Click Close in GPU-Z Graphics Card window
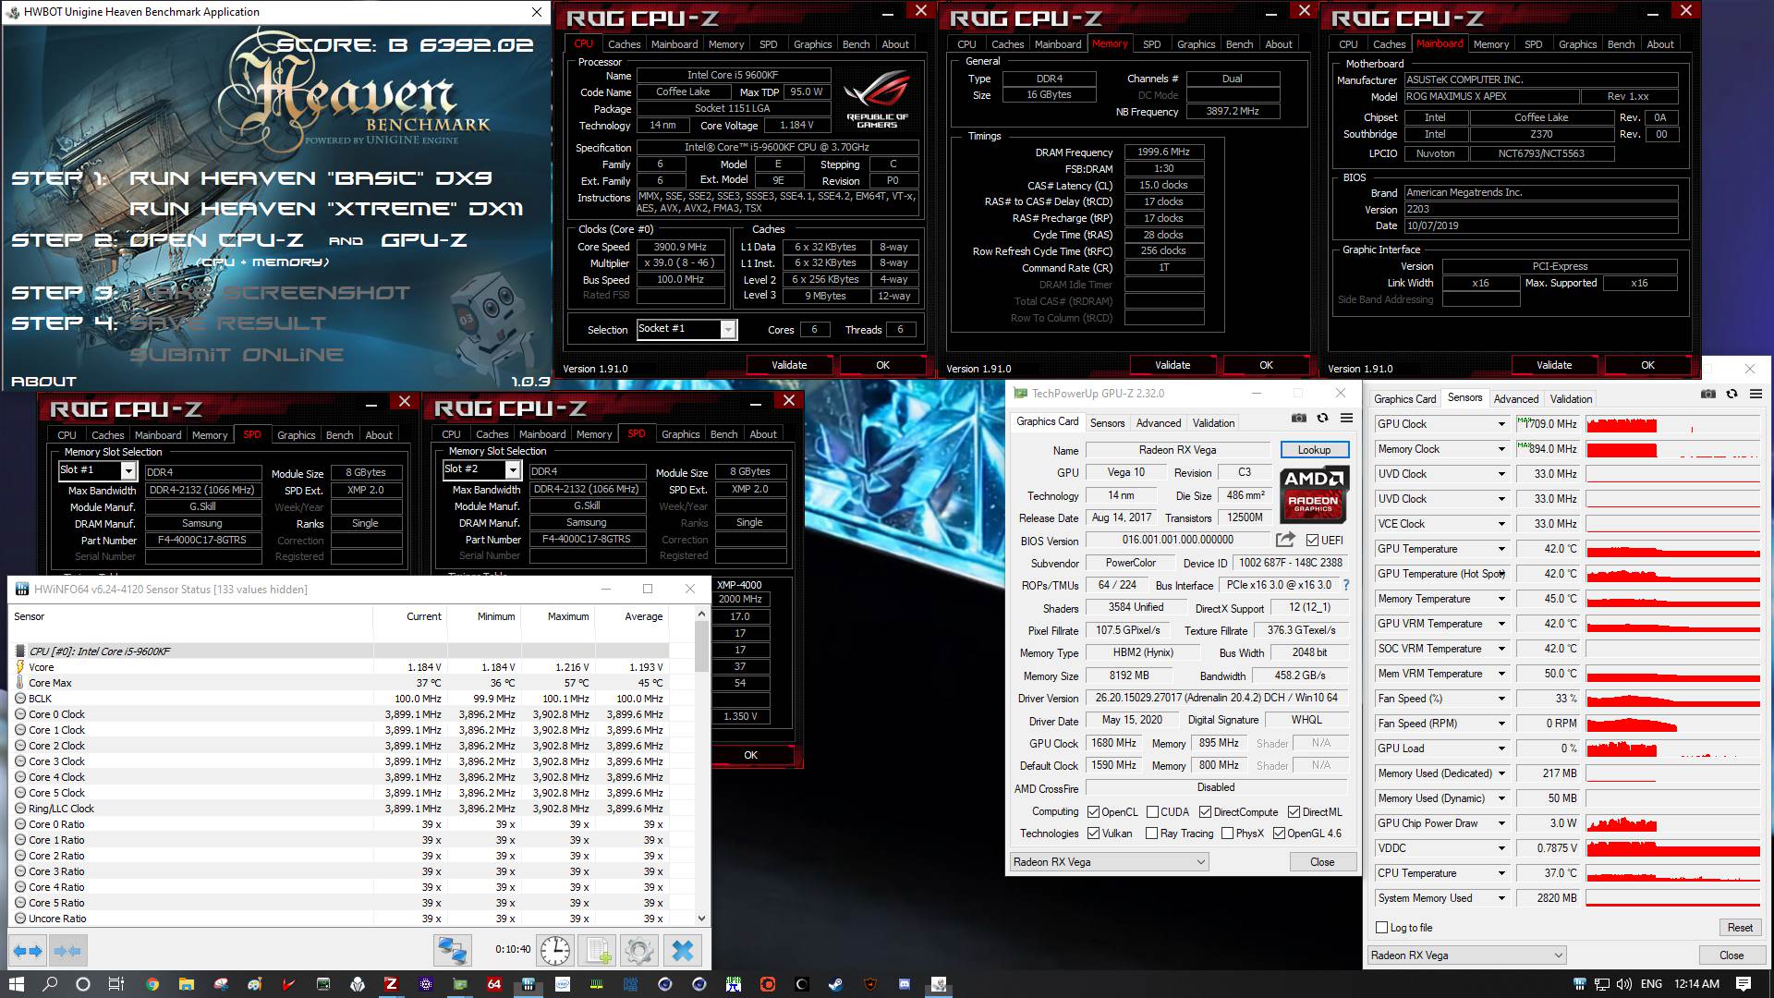The height and width of the screenshot is (998, 1774). click(1322, 862)
